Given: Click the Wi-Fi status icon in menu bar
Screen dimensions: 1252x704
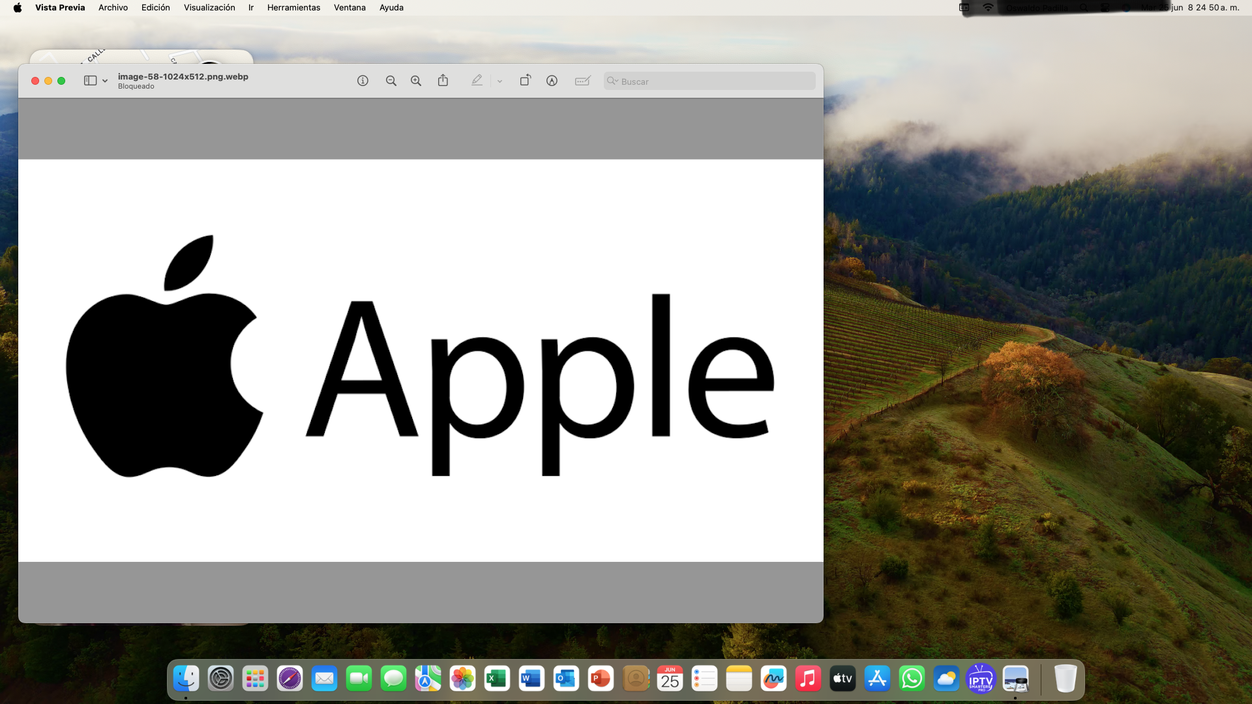Looking at the screenshot, I should pyautogui.click(x=988, y=8).
